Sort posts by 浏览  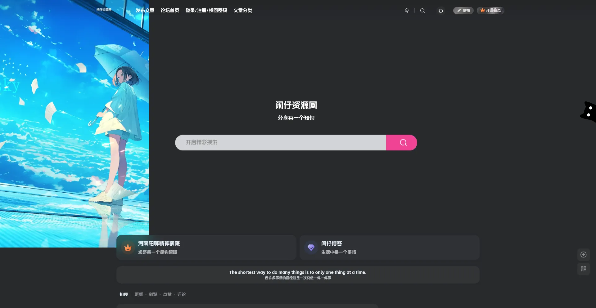(153, 294)
